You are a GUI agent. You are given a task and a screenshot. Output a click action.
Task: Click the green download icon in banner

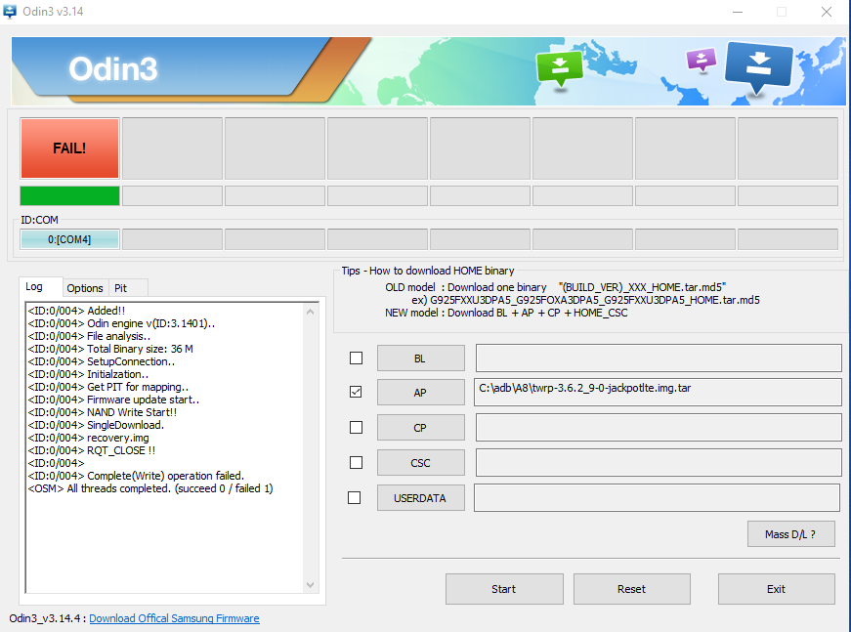click(559, 67)
